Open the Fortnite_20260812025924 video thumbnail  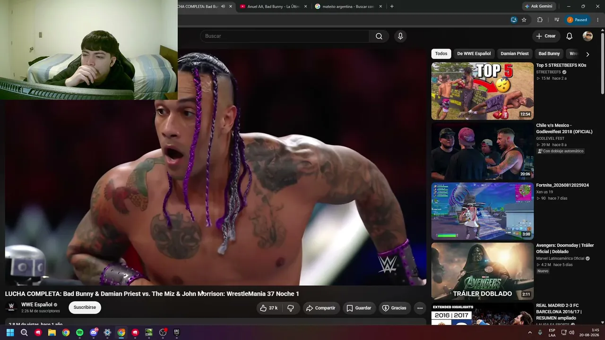pos(482,211)
